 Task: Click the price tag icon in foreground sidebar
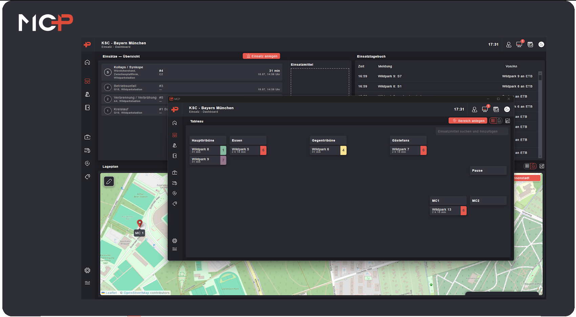coord(175,204)
